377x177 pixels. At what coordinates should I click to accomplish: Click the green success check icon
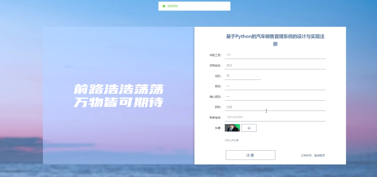[x=164, y=6]
